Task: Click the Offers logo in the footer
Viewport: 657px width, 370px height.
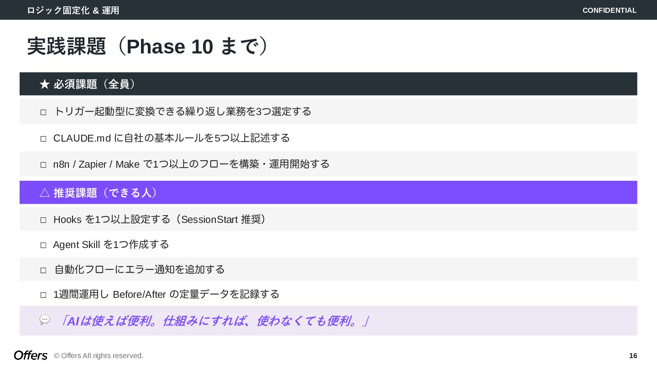Action: coord(31,355)
